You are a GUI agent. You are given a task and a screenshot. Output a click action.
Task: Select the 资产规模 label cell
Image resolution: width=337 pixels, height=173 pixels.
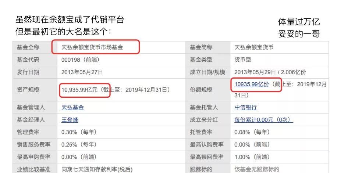click(x=35, y=90)
